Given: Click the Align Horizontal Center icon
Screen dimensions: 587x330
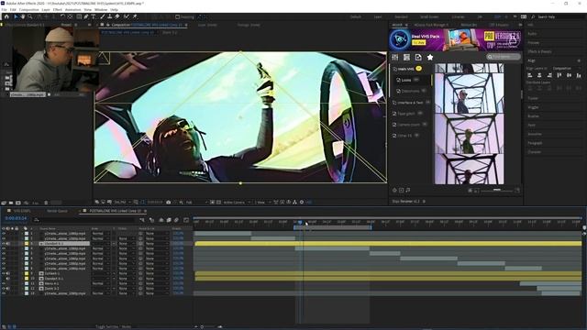Looking at the screenshot, I should [x=539, y=75].
